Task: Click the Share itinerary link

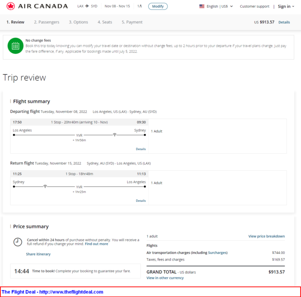Action: tap(38, 254)
